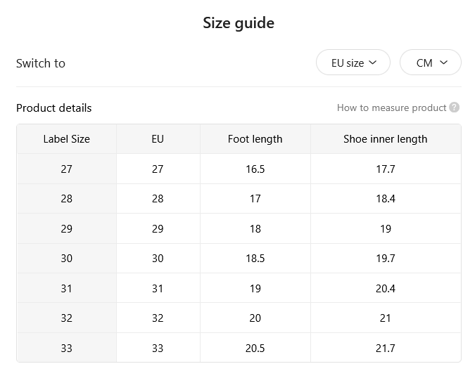463x371 pixels.
Task: Click the Shoe inner length header
Action: pos(386,139)
